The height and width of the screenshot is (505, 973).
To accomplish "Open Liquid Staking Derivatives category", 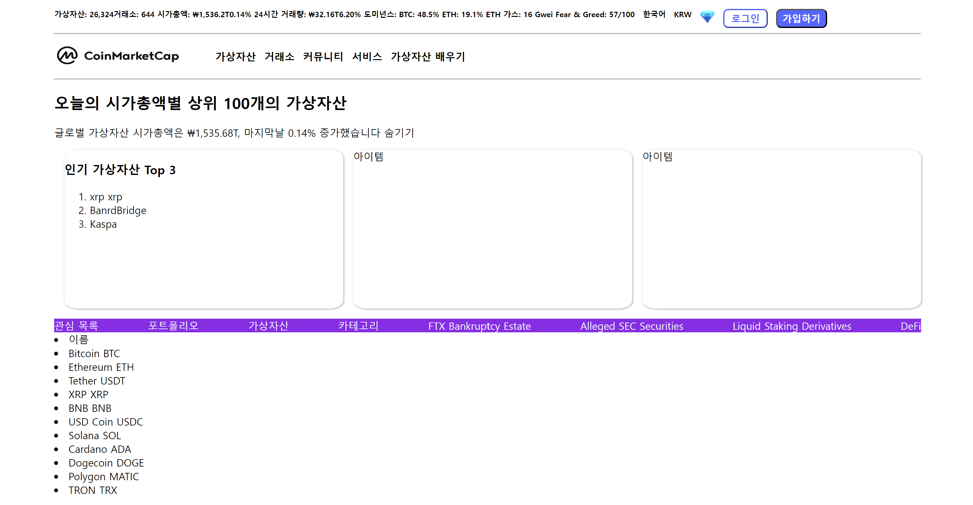I will (791, 326).
